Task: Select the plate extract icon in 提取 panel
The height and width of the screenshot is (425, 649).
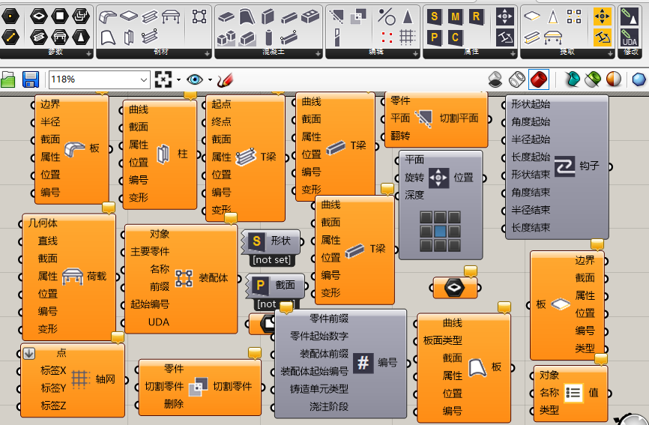Action: 532,16
